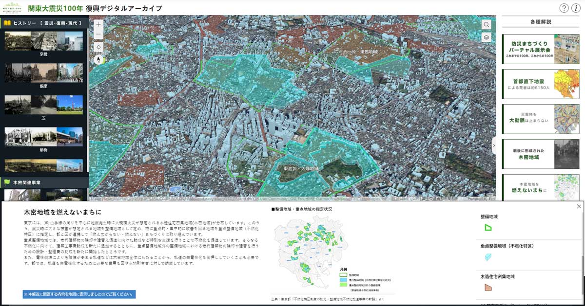Zoom out of the map
The image size is (585, 306).
point(98,35)
